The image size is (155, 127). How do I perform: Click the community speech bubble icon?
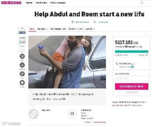[72, 114]
